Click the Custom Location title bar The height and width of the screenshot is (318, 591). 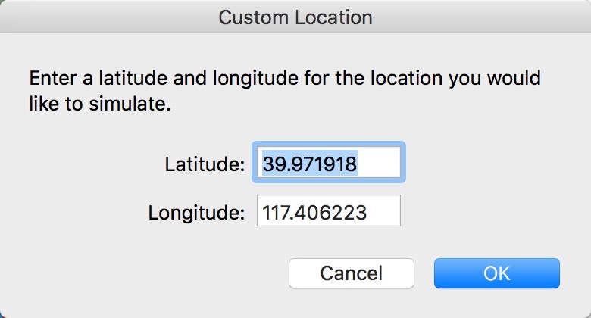(295, 17)
